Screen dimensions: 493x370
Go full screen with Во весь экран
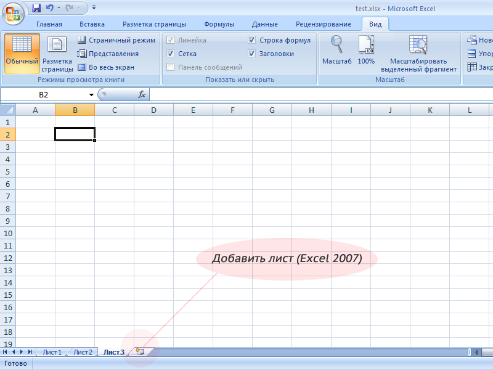click(x=106, y=67)
